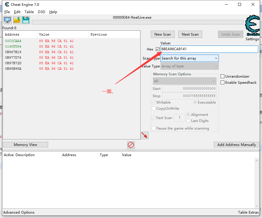Click the Memory View button
The width and height of the screenshot is (262, 218).
click(x=25, y=145)
